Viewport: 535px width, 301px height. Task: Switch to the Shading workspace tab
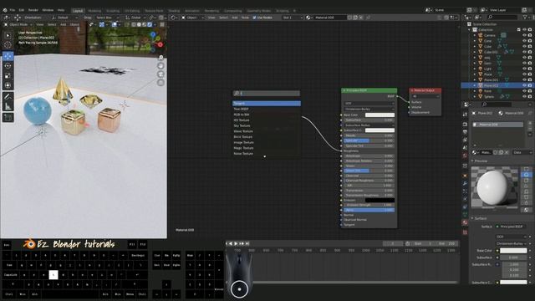(x=174, y=11)
